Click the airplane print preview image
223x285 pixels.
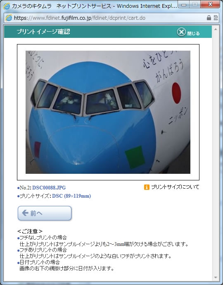tap(108, 112)
